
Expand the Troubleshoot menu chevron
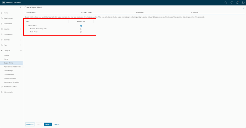coord(21,34)
